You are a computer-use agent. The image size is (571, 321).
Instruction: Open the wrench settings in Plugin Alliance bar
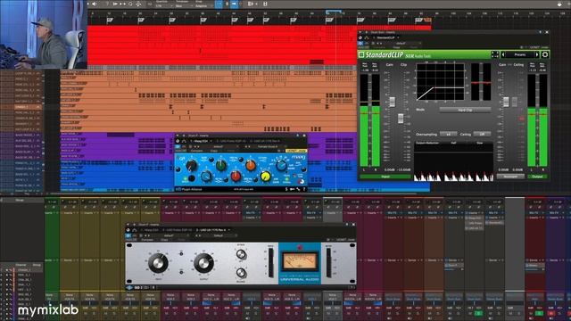[298, 189]
